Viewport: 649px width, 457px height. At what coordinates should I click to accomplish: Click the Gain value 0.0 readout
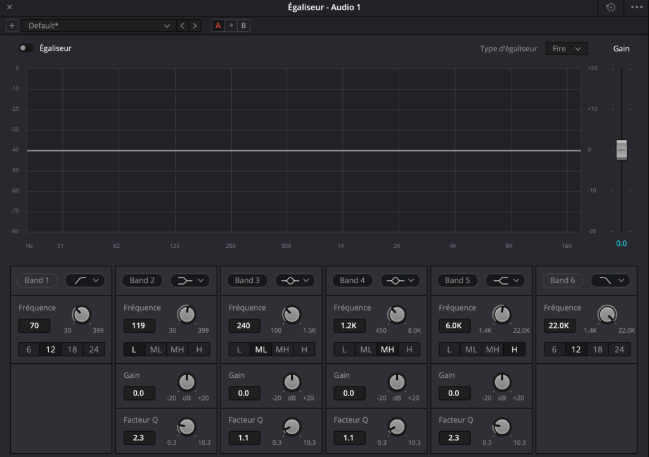coord(621,243)
